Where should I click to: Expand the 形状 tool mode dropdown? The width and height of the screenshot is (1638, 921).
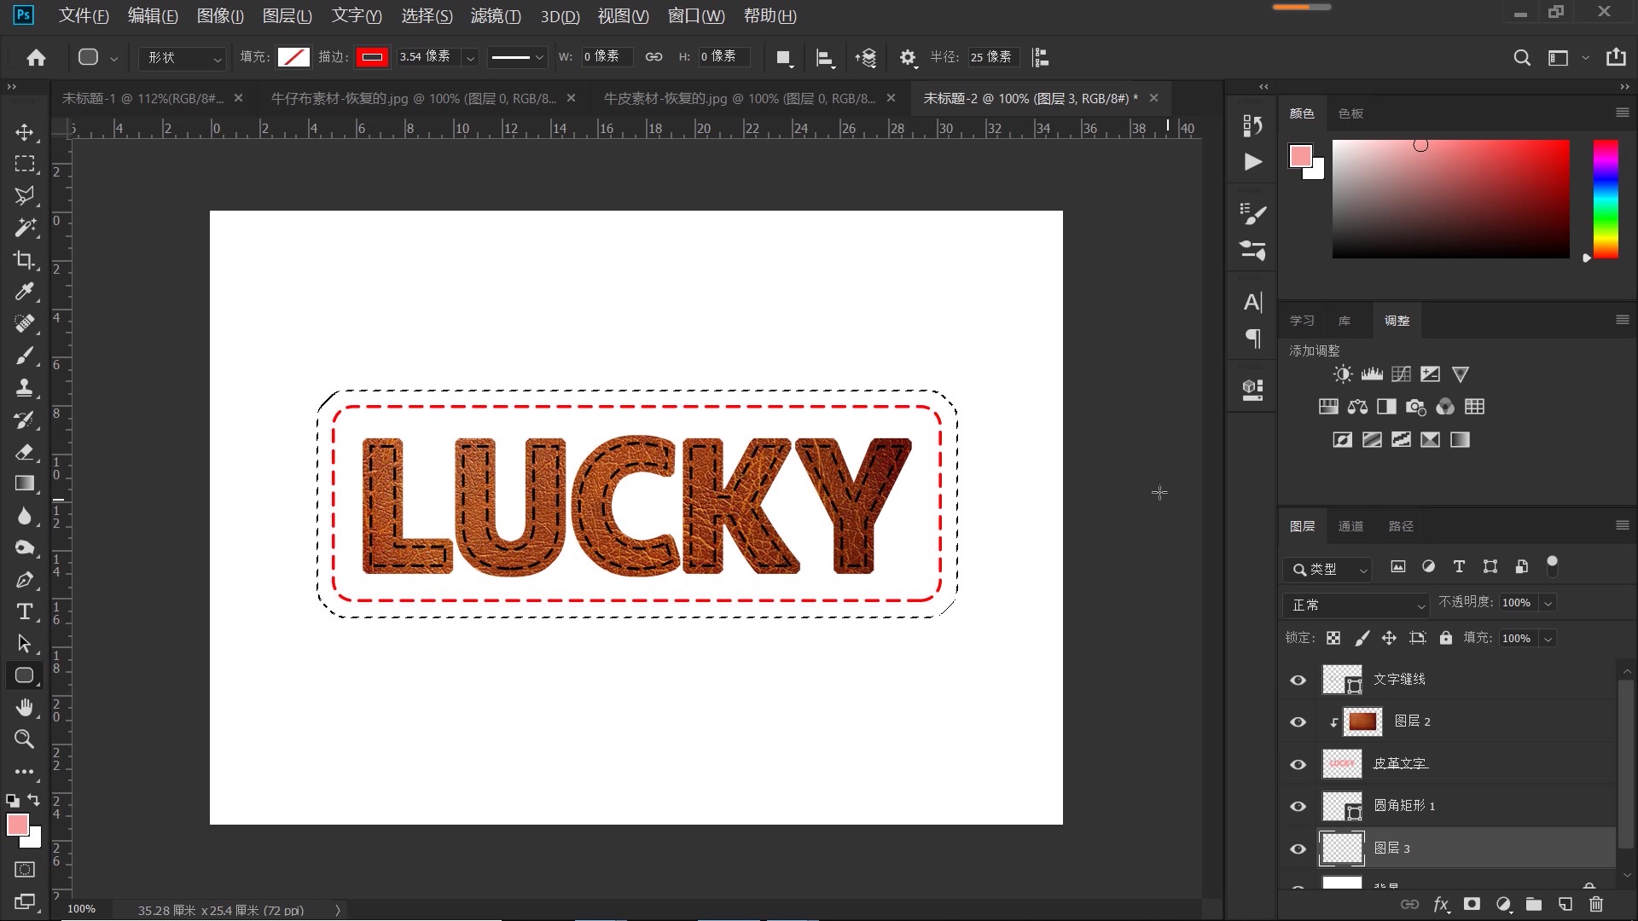[183, 57]
